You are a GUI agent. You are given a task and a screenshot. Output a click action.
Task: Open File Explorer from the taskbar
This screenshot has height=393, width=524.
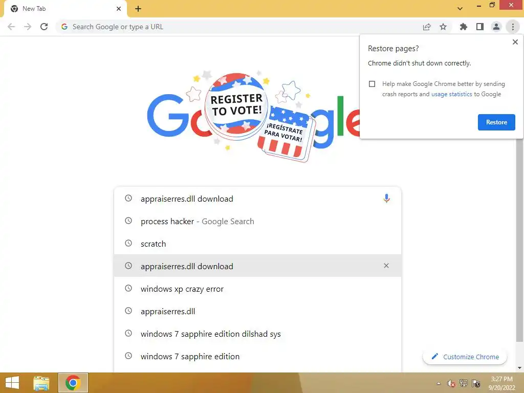(41, 383)
